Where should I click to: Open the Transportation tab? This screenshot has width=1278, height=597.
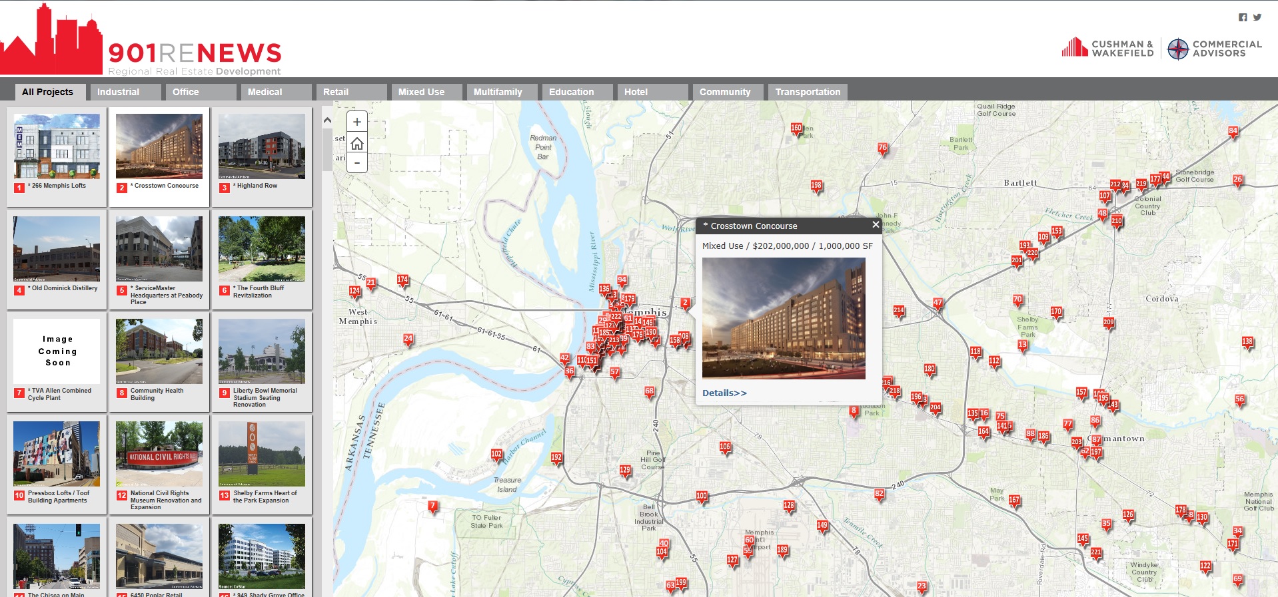(808, 92)
